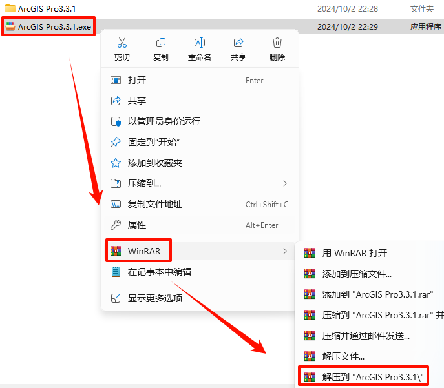
Task: Click the Delete (删除) trash icon
Action: click(277, 43)
